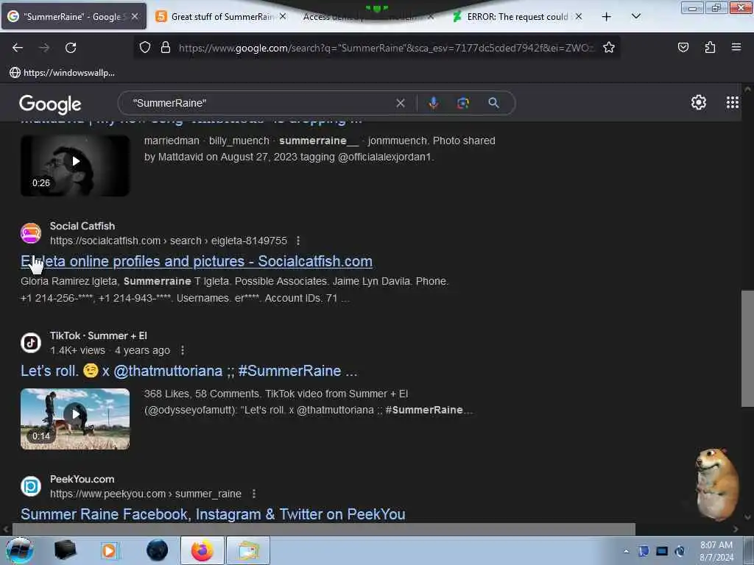Screen dimensions: 754x565
Task: Click the browser address bar URL
Action: pos(386,48)
